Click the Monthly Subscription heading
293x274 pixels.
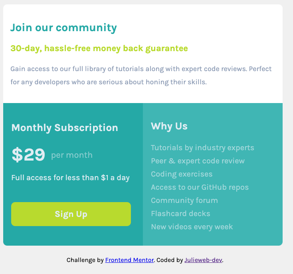coord(65,128)
